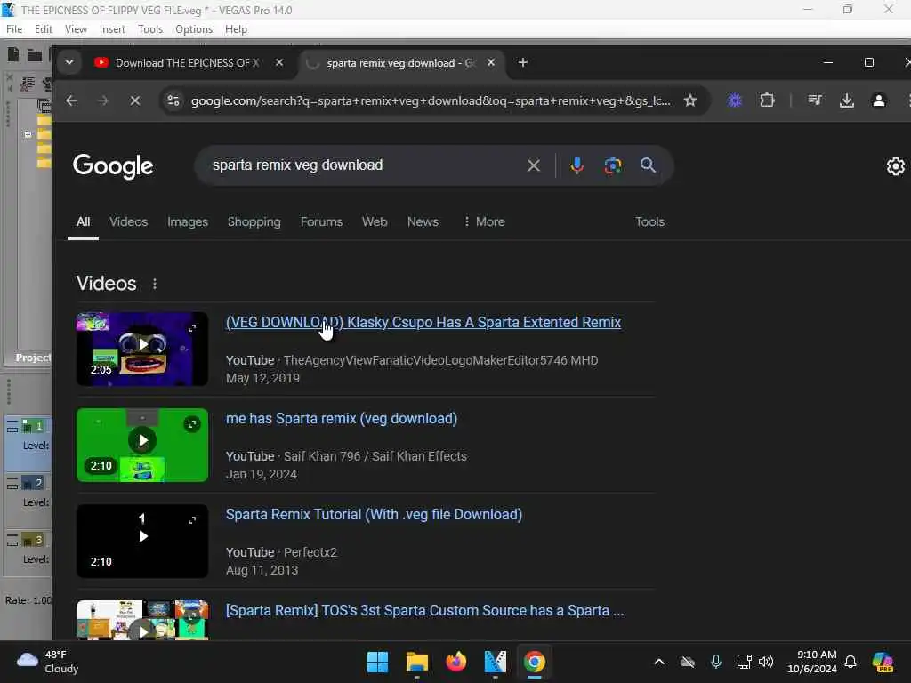Select track 2 number in VEGAS timeline

click(39, 483)
